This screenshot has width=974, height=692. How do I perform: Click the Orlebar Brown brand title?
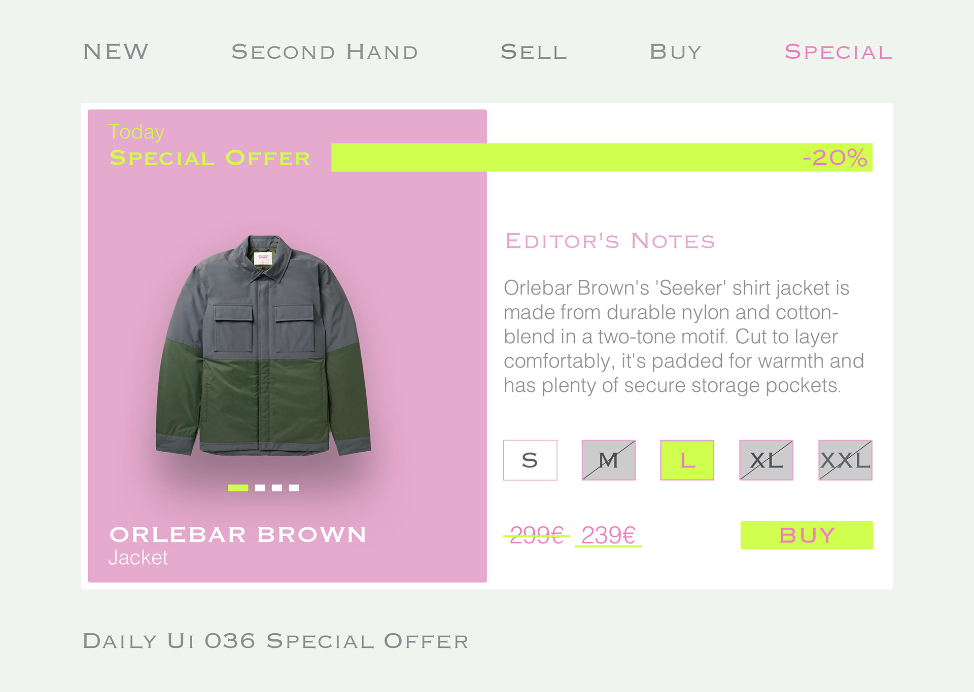237,535
